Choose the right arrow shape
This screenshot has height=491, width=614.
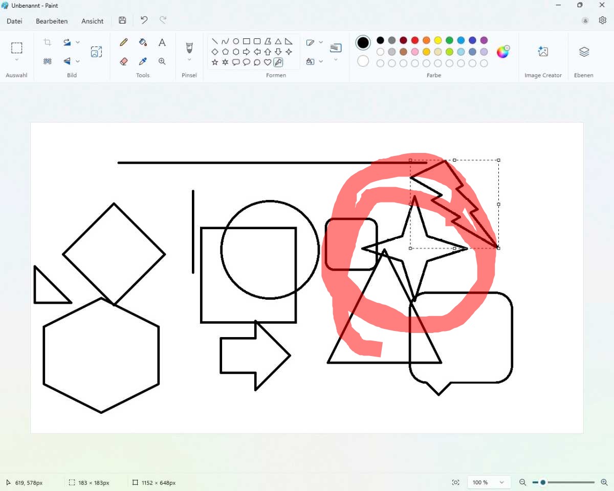246,52
